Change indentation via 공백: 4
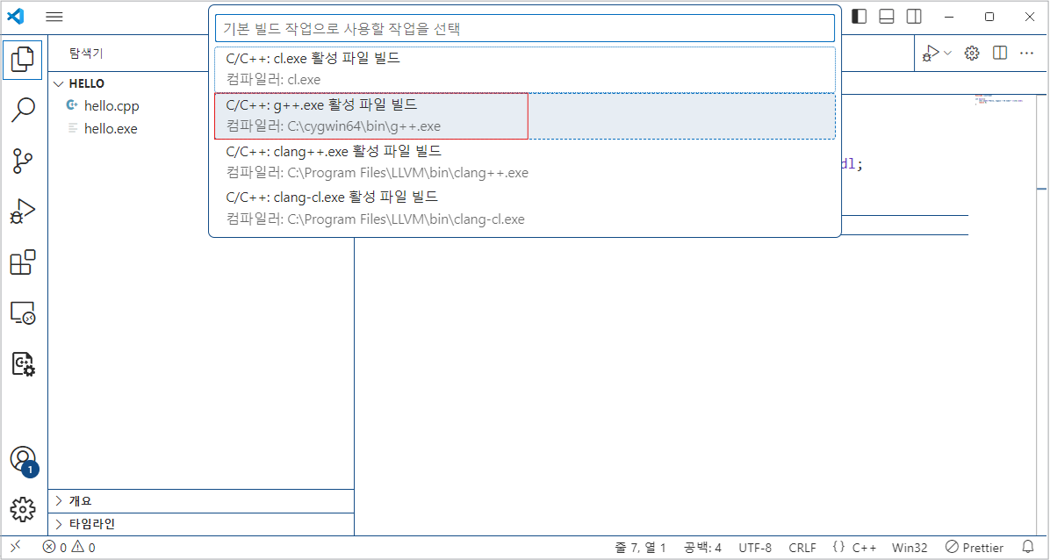 point(702,548)
